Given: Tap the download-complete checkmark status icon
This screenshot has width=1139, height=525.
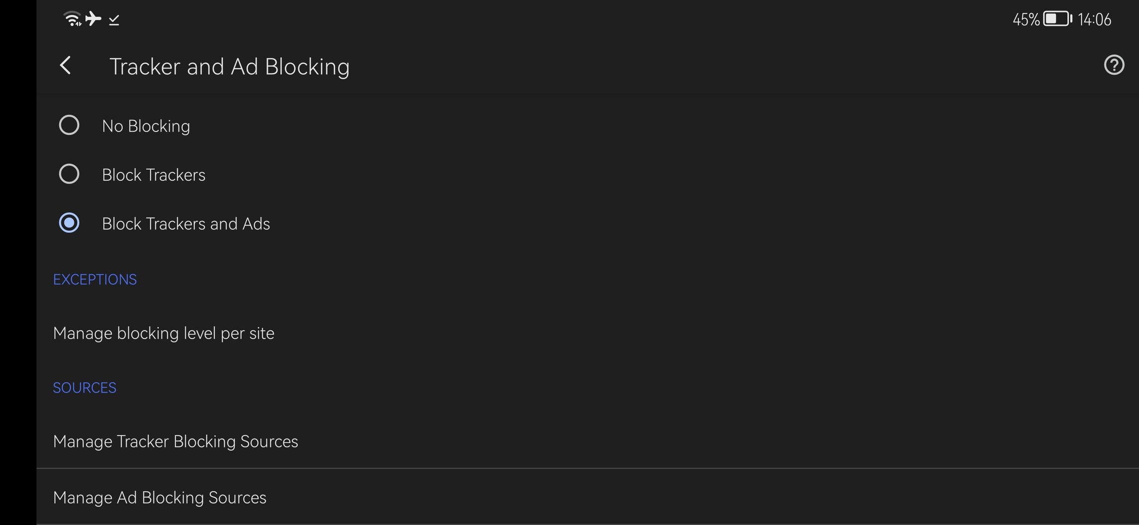Looking at the screenshot, I should 114,20.
